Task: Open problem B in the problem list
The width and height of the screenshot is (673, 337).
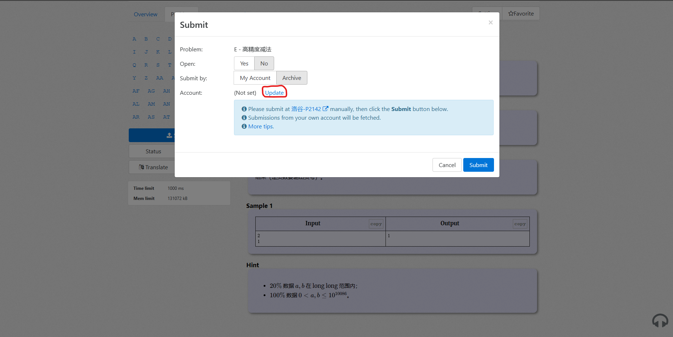Action: [x=146, y=39]
